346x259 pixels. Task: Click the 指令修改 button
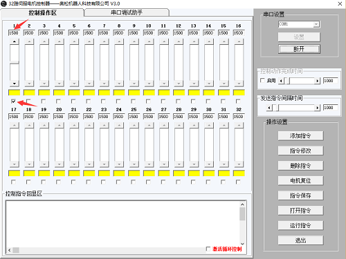tap(300, 151)
